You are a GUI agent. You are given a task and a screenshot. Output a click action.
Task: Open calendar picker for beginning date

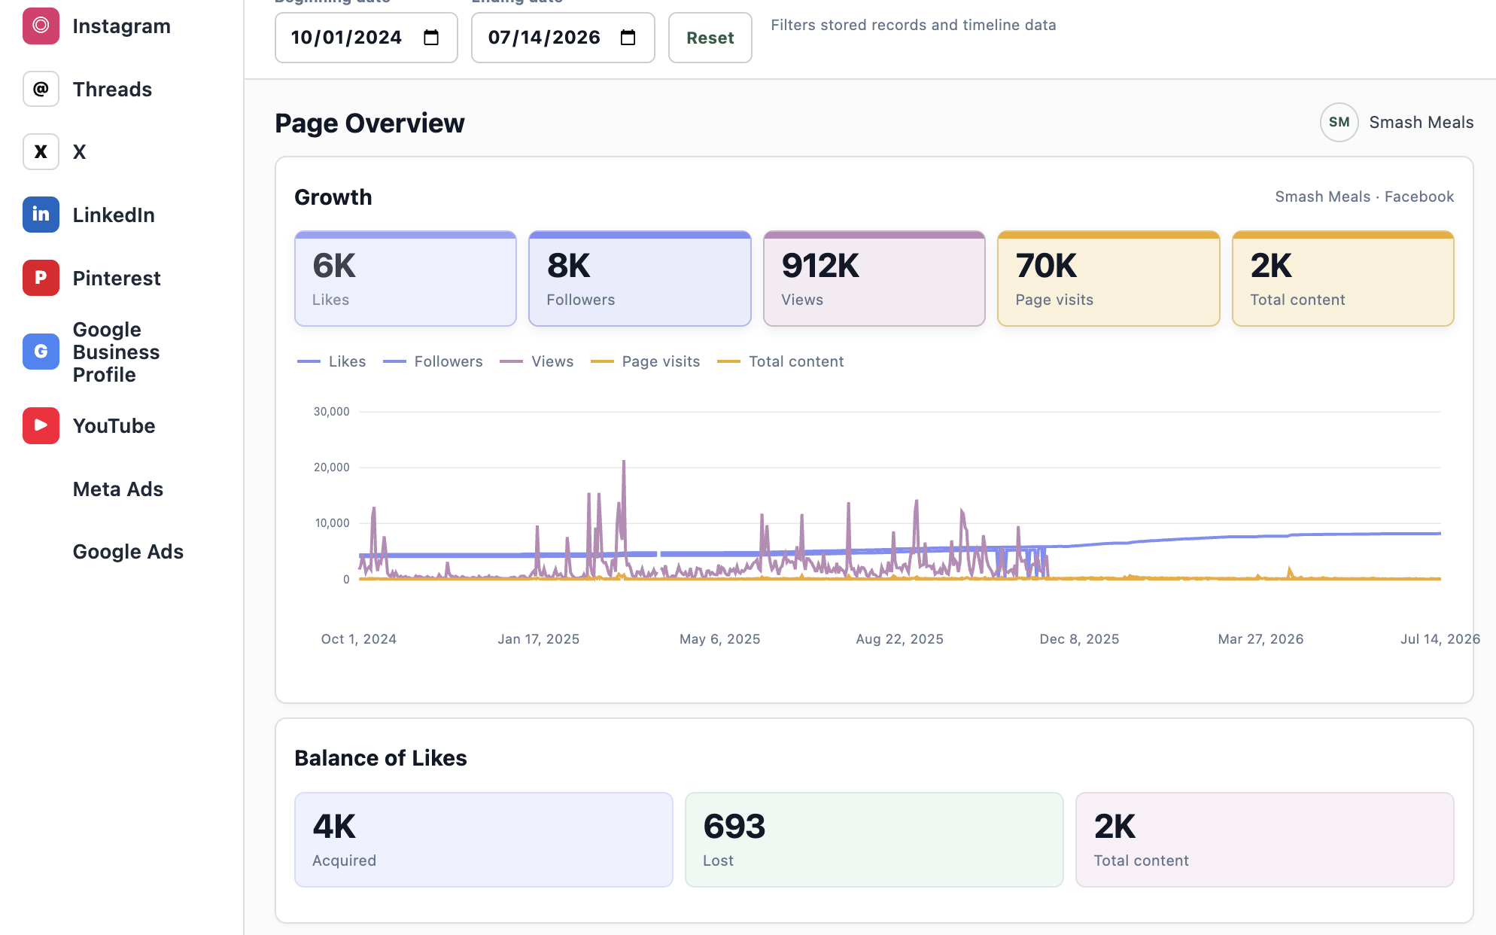click(x=431, y=38)
